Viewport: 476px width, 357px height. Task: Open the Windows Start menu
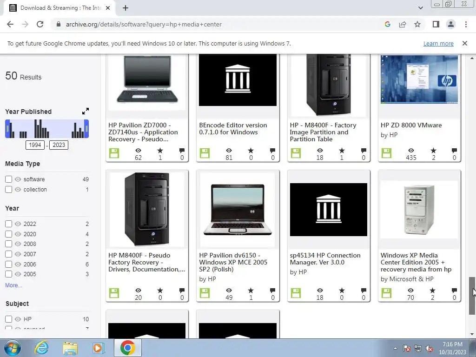(13, 348)
